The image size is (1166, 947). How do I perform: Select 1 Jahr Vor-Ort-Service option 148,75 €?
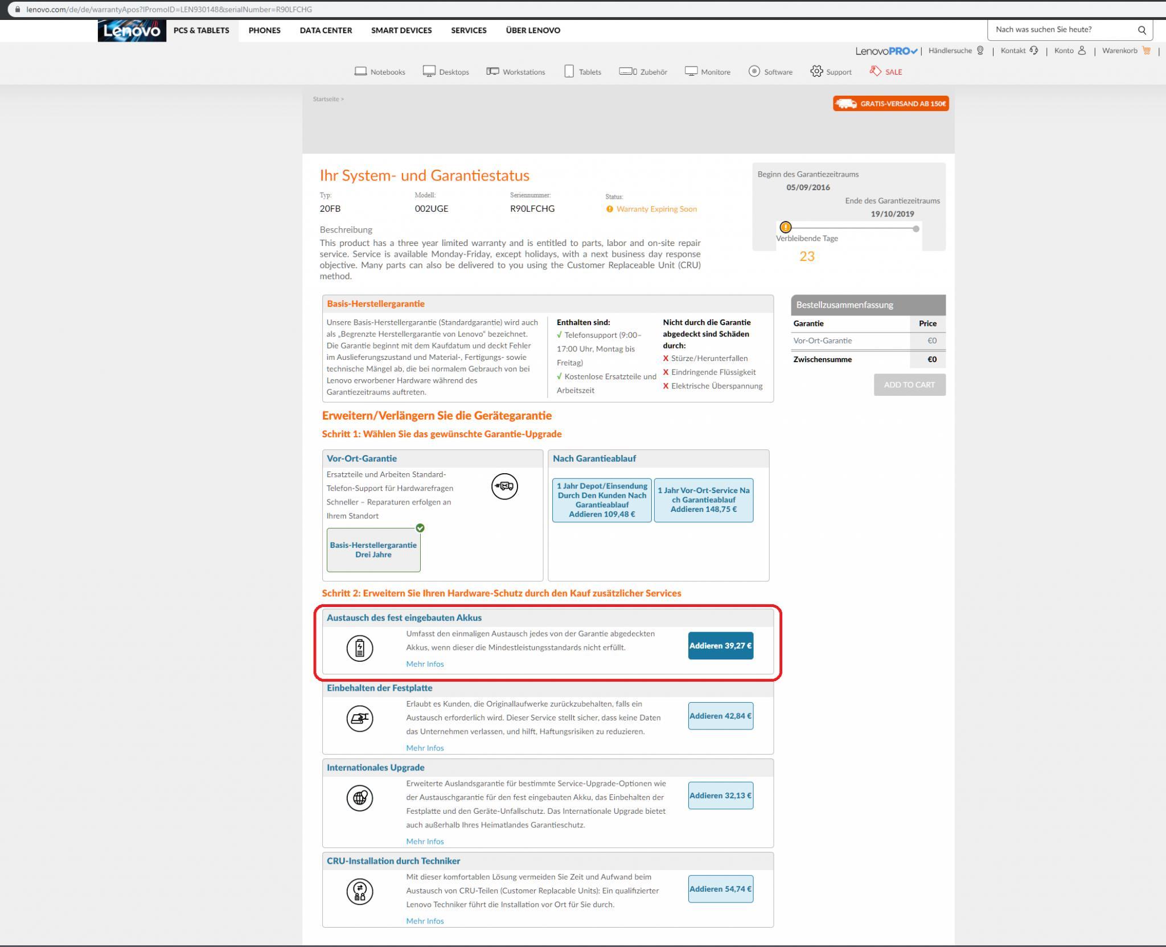[x=704, y=500]
